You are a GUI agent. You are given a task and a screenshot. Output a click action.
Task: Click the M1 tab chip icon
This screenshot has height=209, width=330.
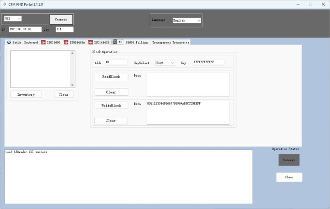pos(115,42)
